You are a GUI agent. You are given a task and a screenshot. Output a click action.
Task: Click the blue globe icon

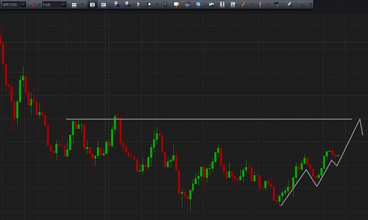[198, 4]
